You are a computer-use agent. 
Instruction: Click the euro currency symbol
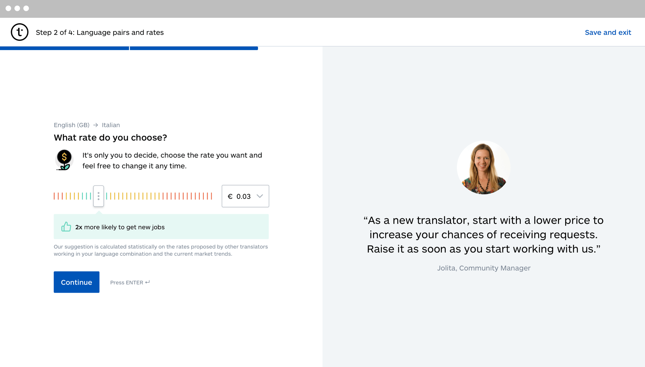230,196
